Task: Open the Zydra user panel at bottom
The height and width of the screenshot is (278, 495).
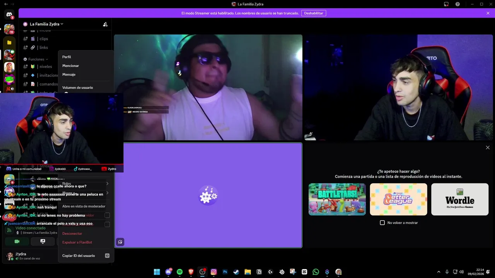Action: pyautogui.click(x=29, y=256)
